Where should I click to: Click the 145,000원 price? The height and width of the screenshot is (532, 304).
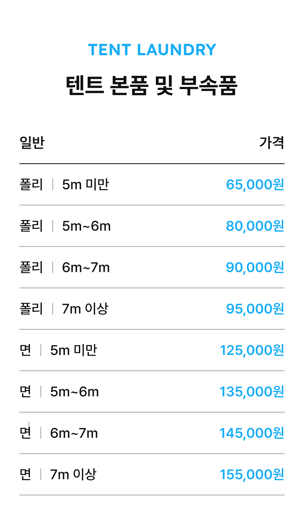[x=252, y=433]
